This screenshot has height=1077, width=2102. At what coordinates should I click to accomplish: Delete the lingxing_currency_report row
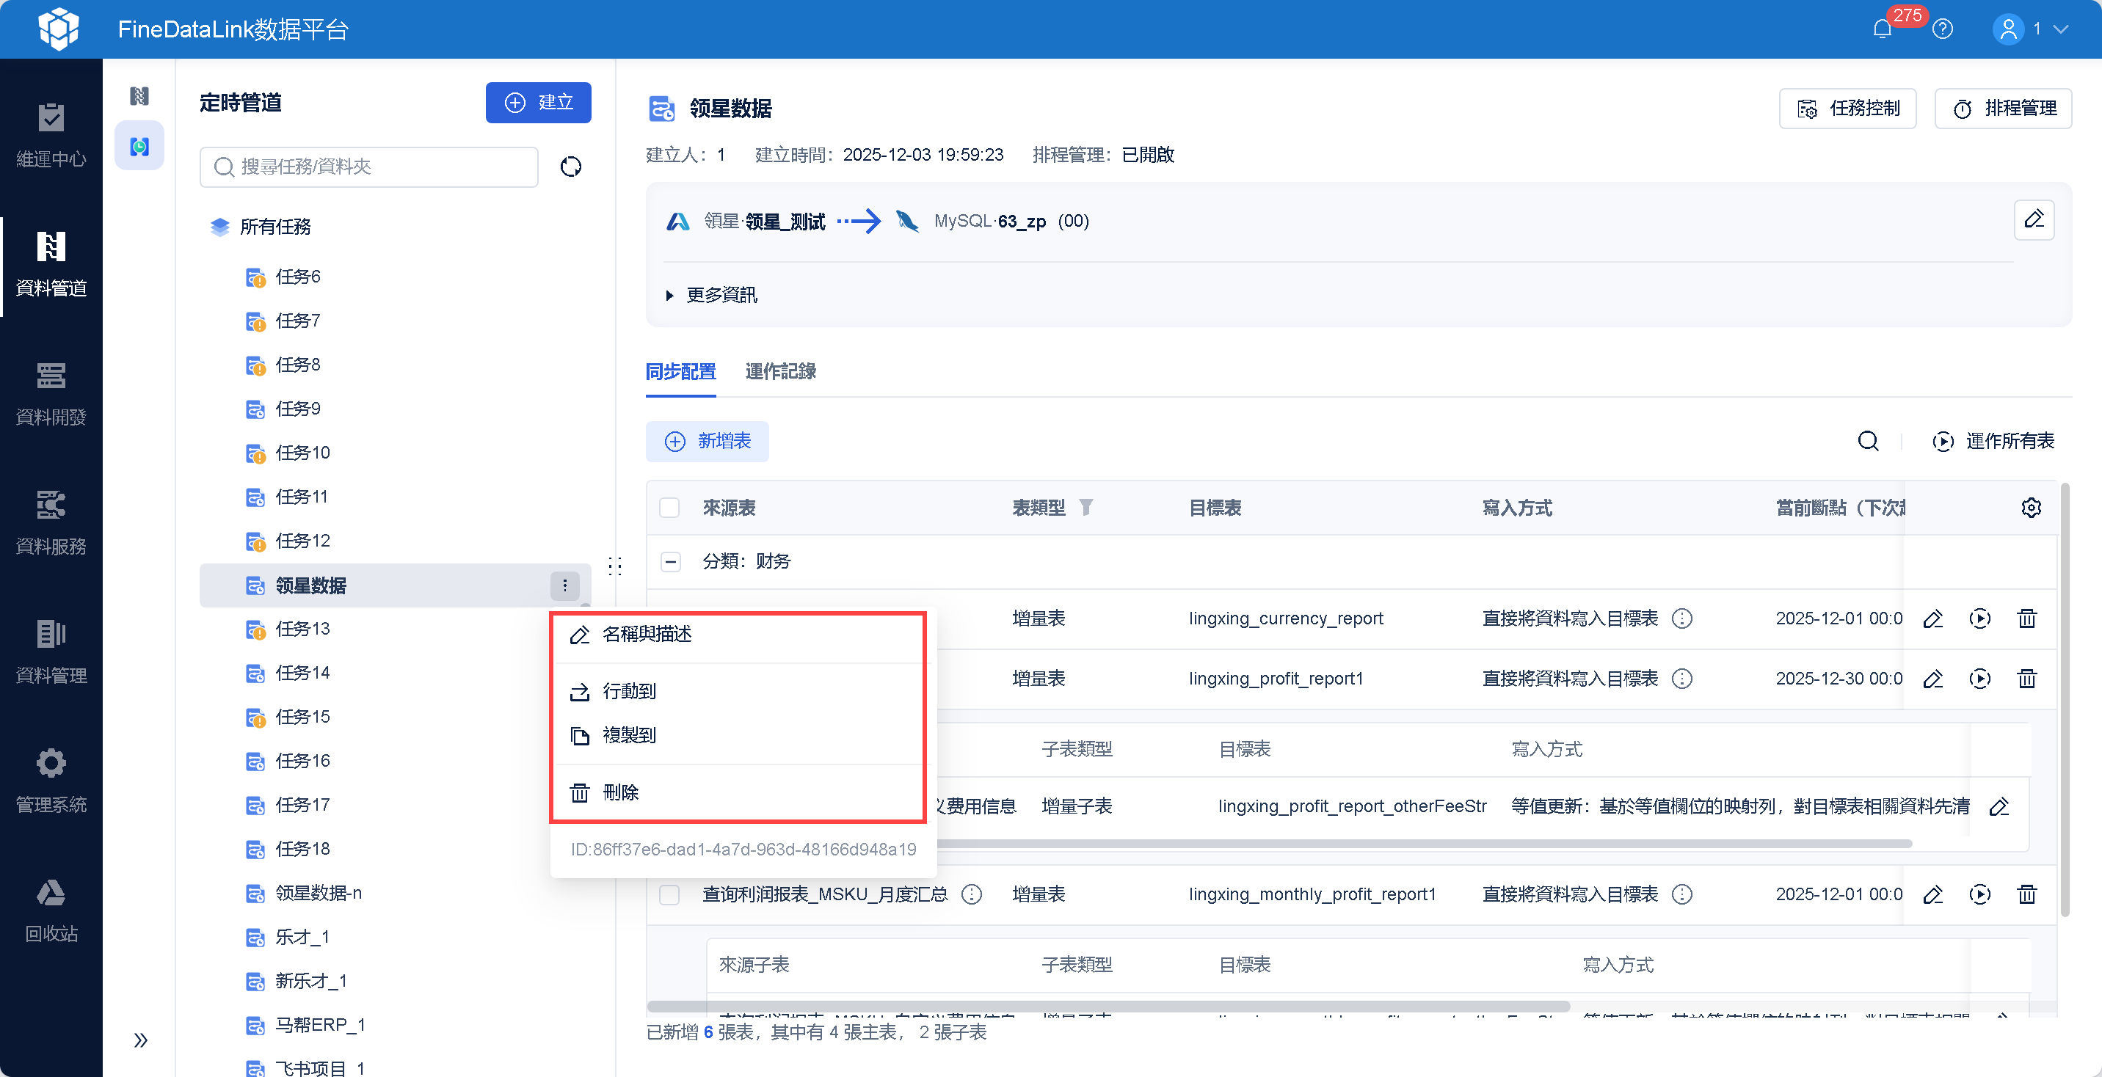pos(2027,618)
